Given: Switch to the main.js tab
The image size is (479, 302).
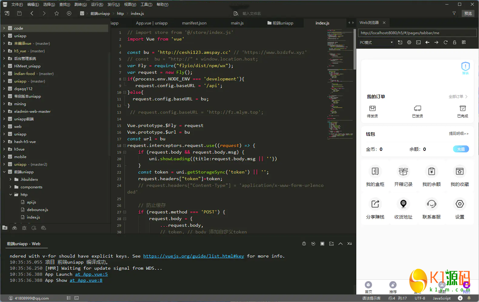Looking at the screenshot, I should pyautogui.click(x=237, y=23).
